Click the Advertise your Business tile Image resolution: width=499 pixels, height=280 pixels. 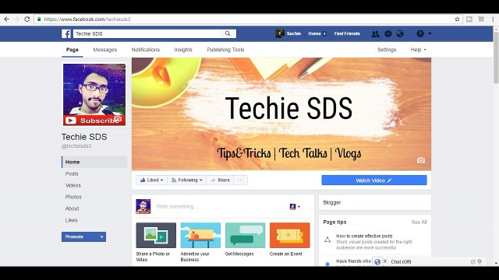[x=200, y=242]
